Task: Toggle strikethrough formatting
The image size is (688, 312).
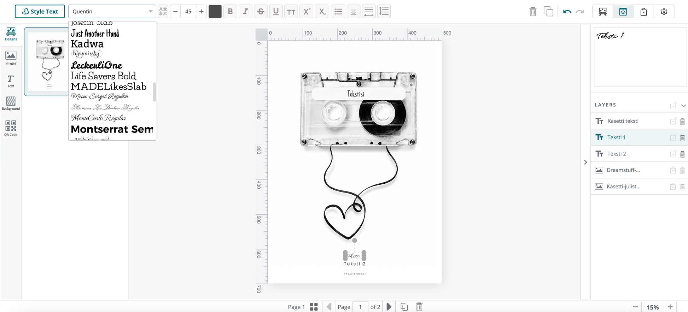Action: 261,11
